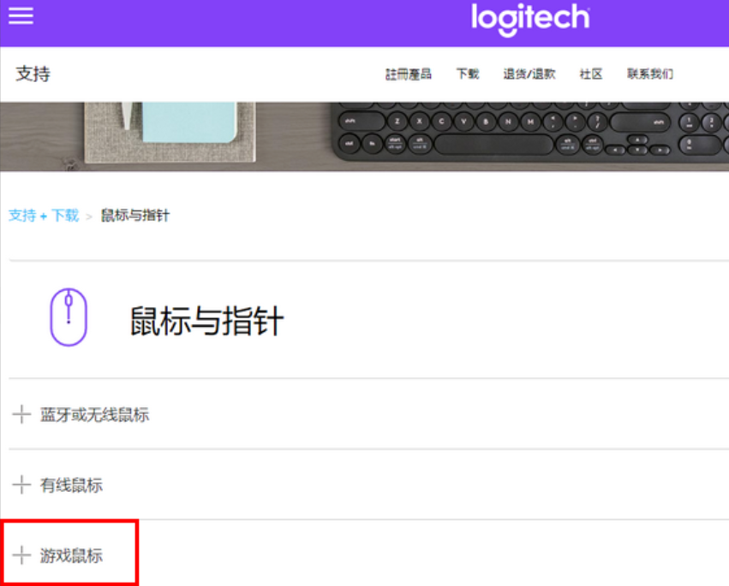Click the Logitech logo
The image size is (729, 586).
coord(530,19)
